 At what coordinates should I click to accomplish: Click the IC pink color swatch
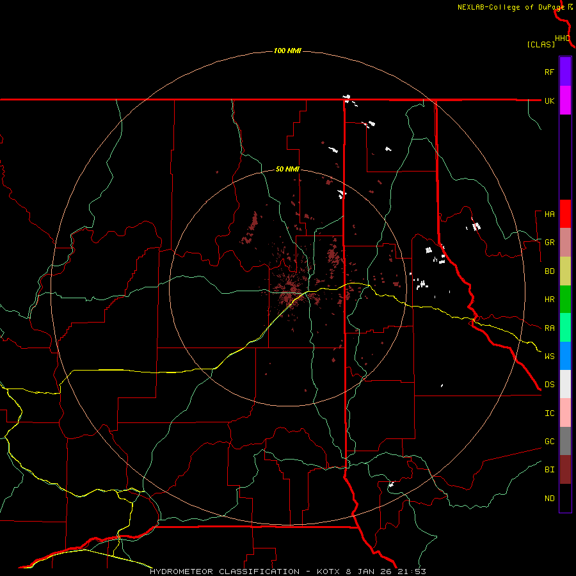[x=565, y=413]
